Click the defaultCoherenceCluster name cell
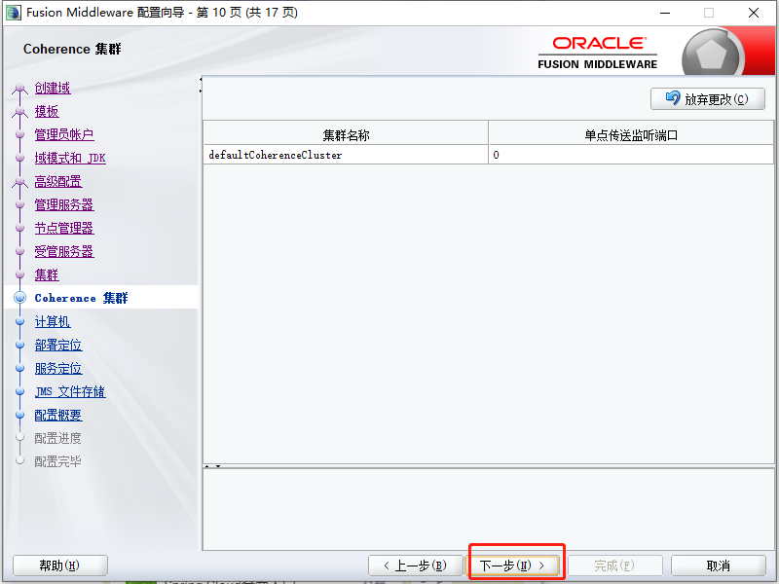This screenshot has width=779, height=584. tap(346, 155)
